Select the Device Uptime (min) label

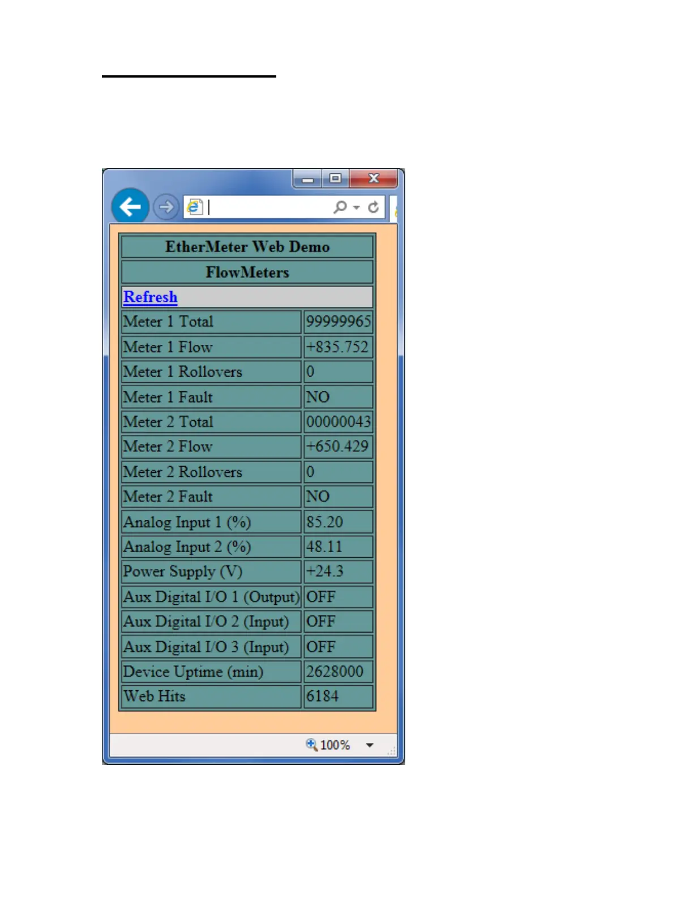pyautogui.click(x=193, y=672)
